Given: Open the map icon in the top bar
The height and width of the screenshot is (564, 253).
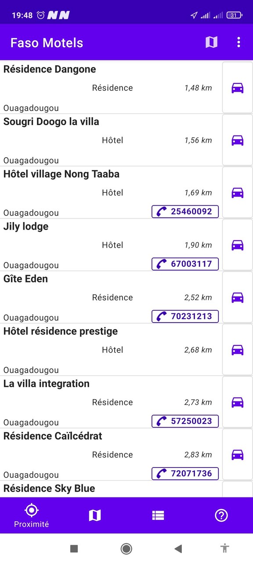Looking at the screenshot, I should click(x=211, y=42).
